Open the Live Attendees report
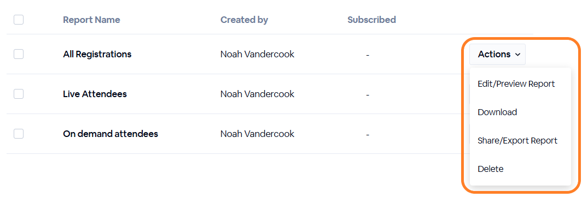Screen dimensions: 582x197 tap(95, 94)
